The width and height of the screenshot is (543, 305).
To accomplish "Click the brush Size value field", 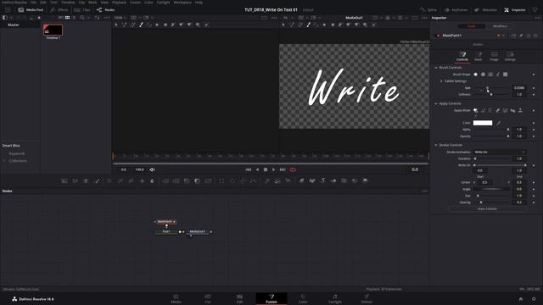I will [x=519, y=88].
